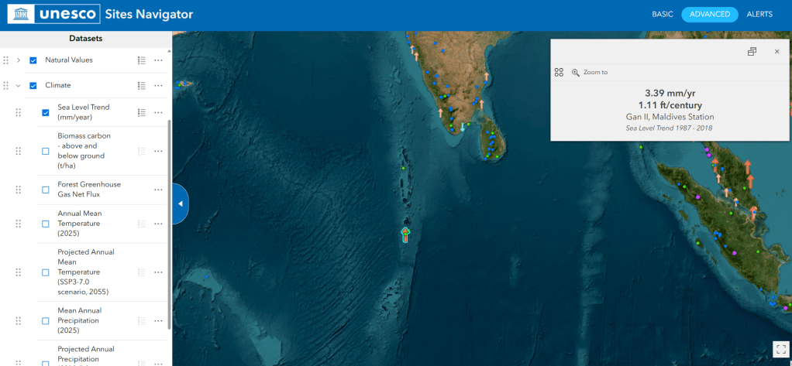
Task: Expand the Natural Values group
Action: coord(18,60)
